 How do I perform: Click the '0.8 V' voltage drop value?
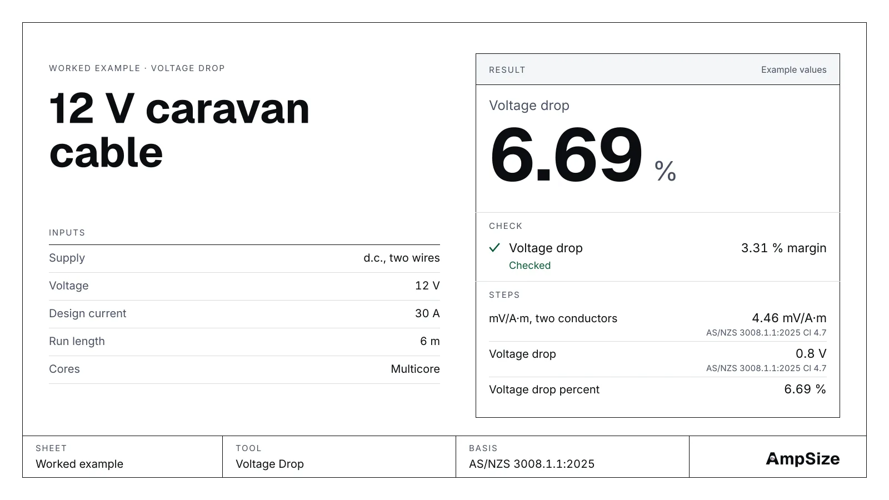click(x=811, y=354)
